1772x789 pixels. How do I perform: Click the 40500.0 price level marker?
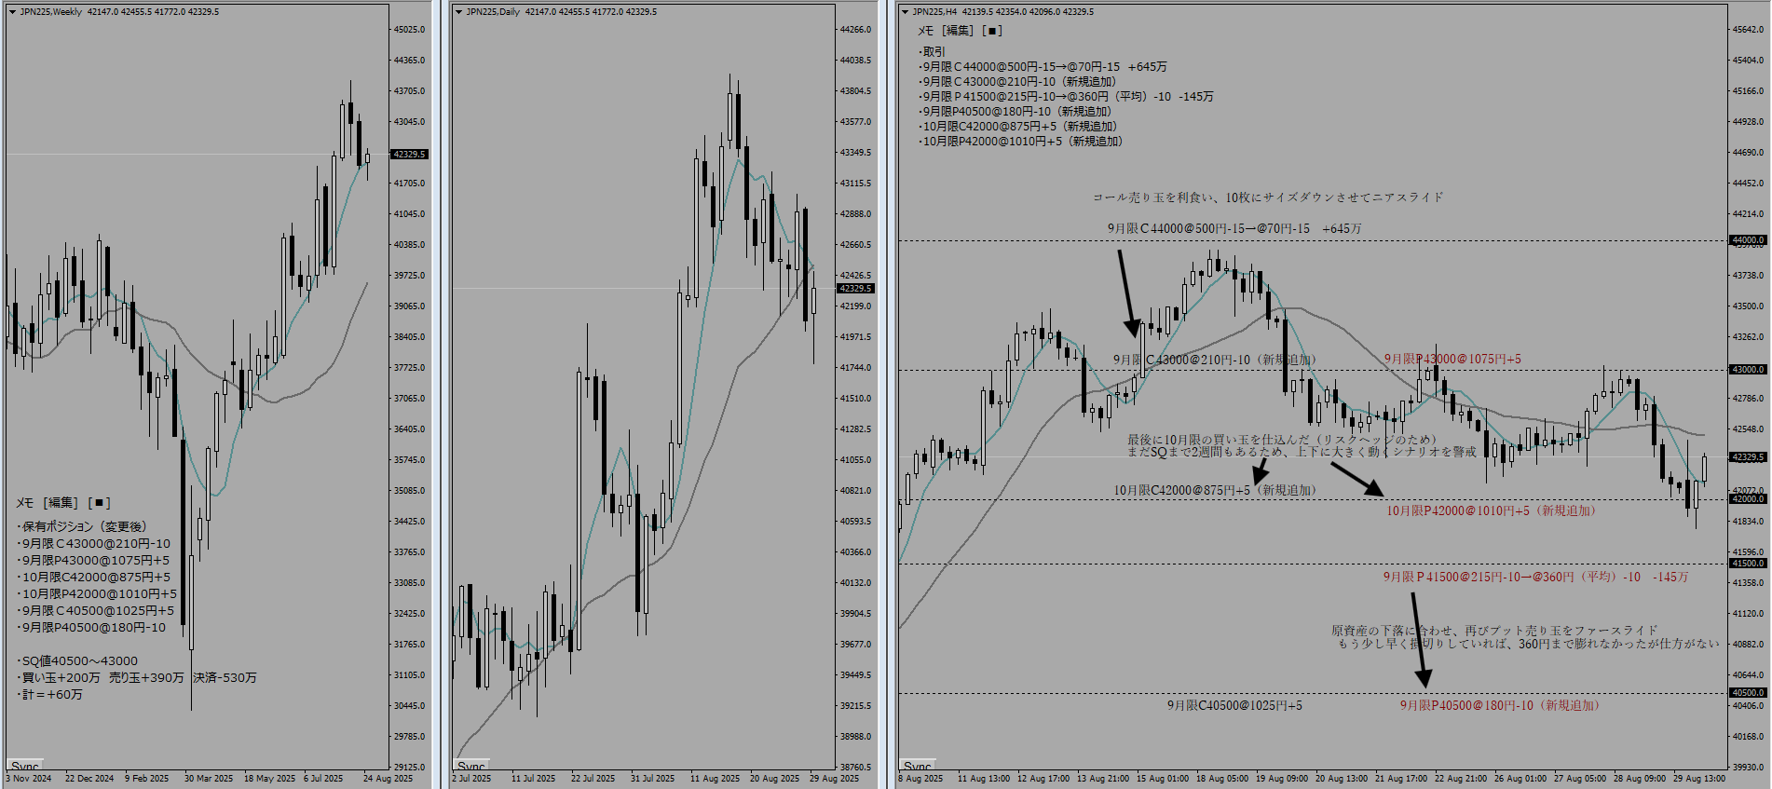click(x=1747, y=693)
